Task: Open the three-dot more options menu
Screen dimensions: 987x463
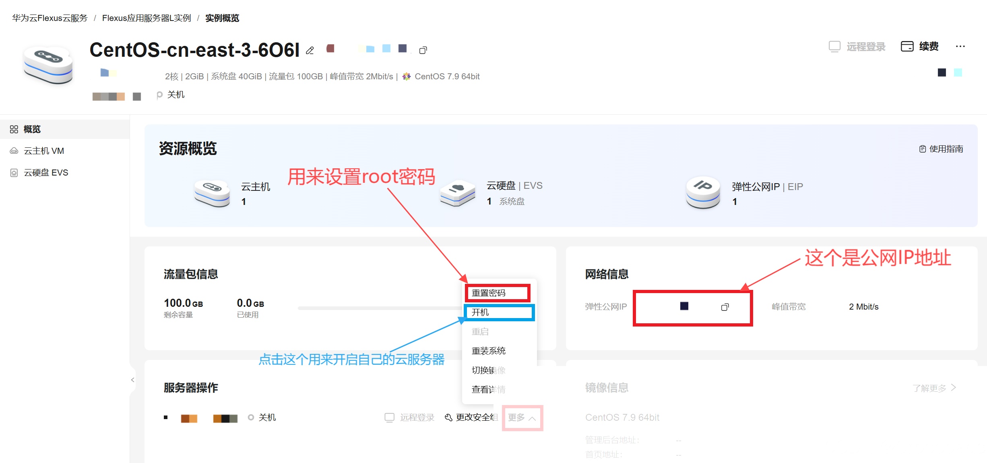Action: tap(960, 46)
